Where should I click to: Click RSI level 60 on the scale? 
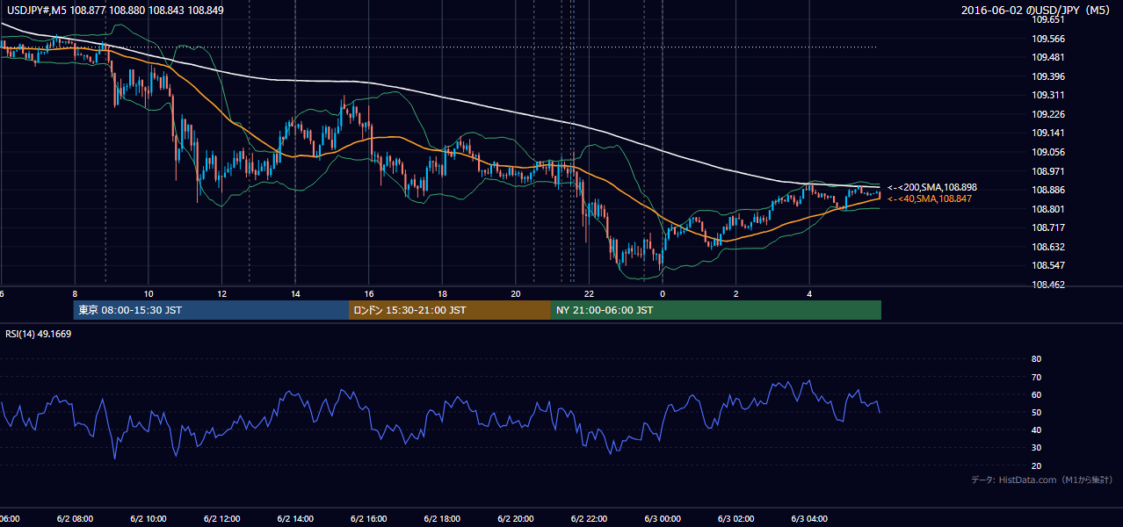tap(1036, 394)
